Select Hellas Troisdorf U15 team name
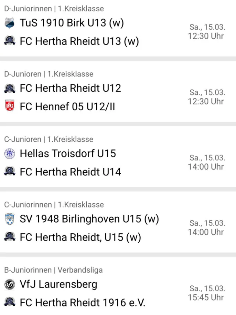This screenshot has height=315, width=236. (68, 153)
